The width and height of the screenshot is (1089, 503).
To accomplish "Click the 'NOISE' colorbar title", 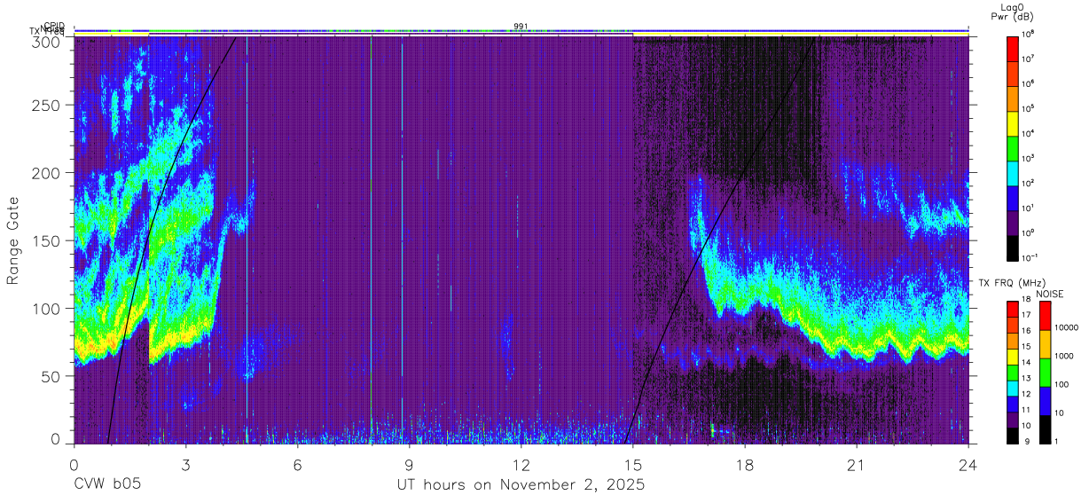I will point(1049,293).
